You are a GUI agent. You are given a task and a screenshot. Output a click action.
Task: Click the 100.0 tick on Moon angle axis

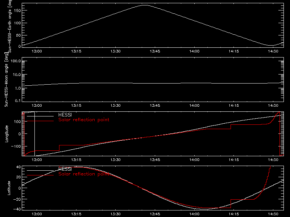(16, 61)
